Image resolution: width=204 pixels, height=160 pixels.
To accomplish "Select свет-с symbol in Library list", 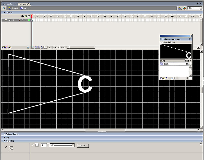I will pos(167,64).
